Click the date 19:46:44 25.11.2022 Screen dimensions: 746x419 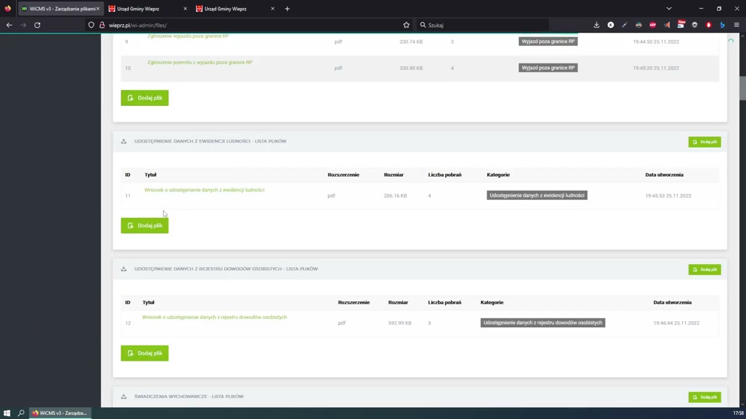point(676,323)
